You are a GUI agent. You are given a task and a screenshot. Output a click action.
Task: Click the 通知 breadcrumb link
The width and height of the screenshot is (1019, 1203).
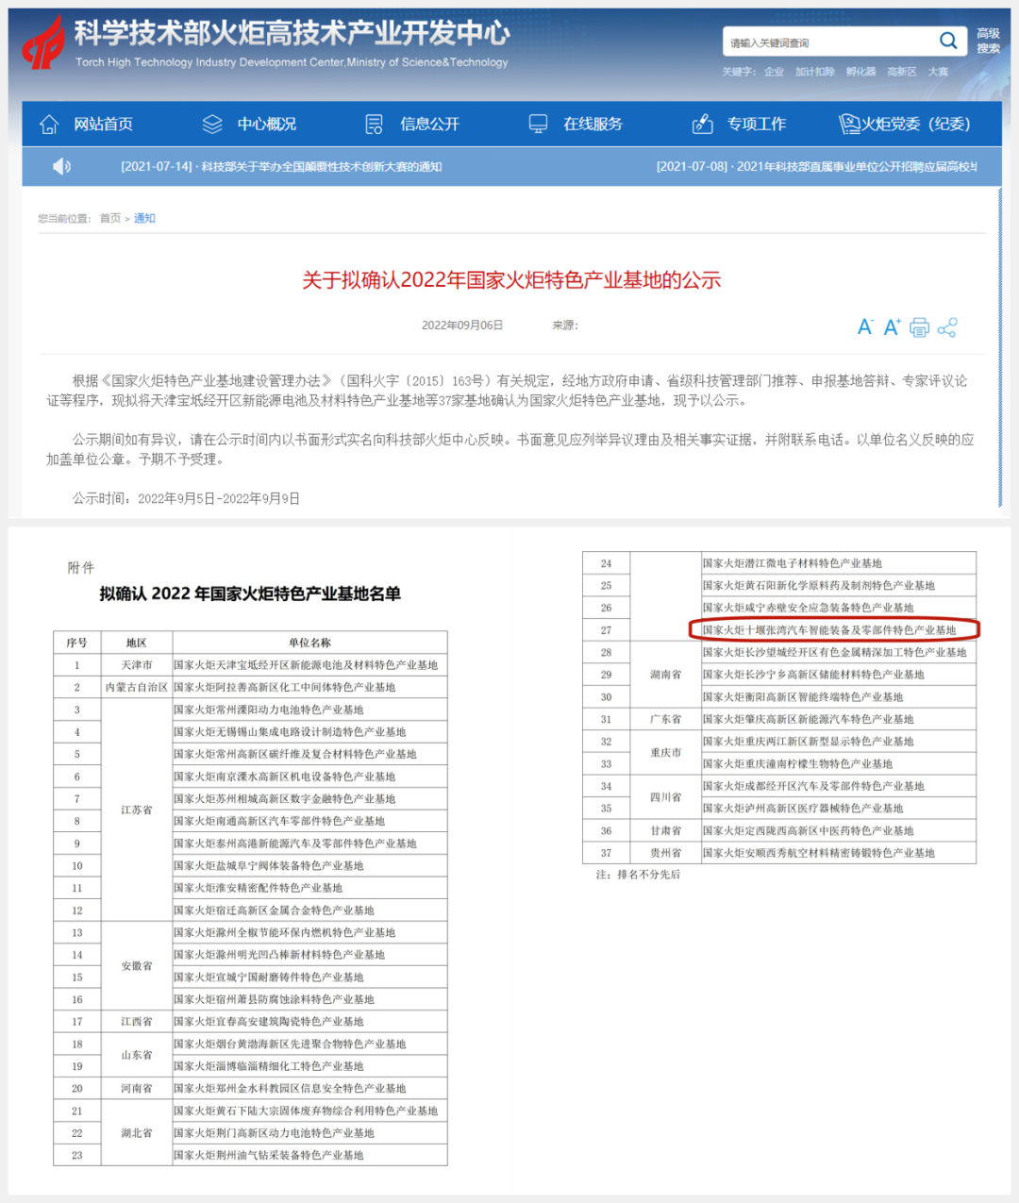[144, 218]
